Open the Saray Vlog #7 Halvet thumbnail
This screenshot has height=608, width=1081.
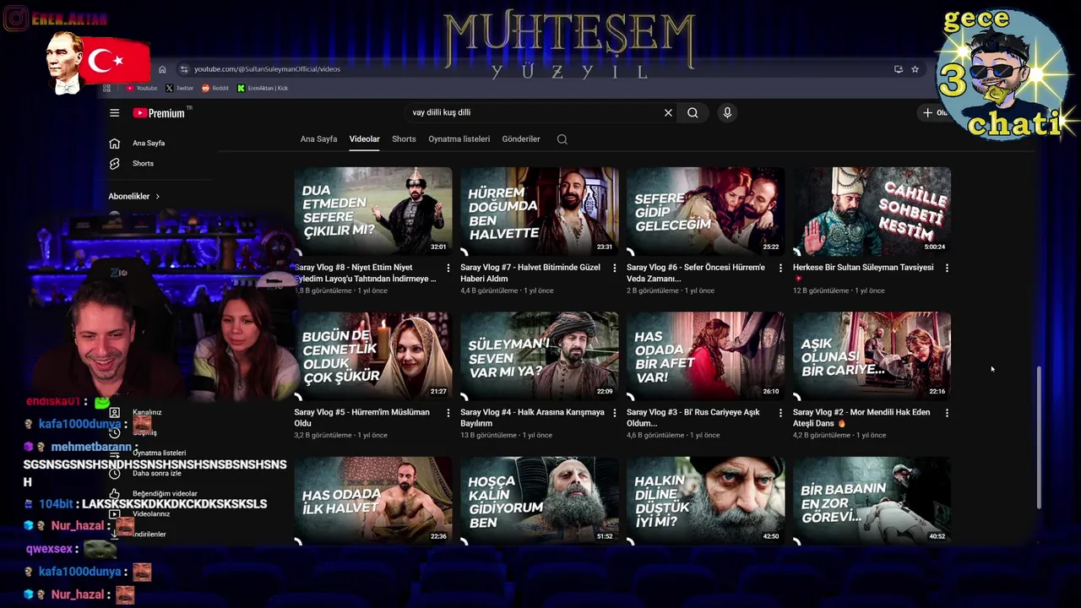[x=540, y=211]
